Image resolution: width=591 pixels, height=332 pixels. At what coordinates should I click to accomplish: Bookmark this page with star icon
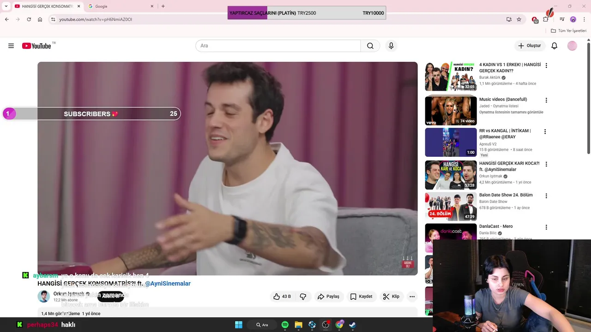(519, 19)
